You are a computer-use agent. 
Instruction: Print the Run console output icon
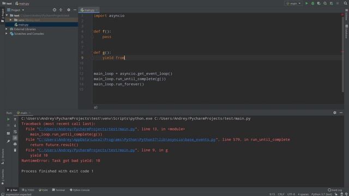click(x=15, y=144)
